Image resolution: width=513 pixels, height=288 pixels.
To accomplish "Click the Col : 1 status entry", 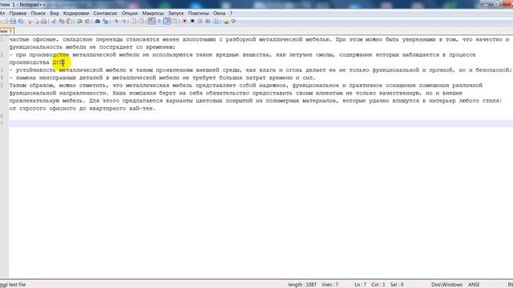I will coord(378,285).
